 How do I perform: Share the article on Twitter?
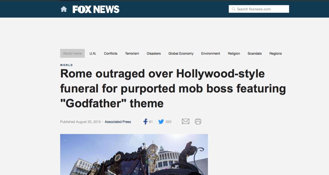click(x=161, y=122)
